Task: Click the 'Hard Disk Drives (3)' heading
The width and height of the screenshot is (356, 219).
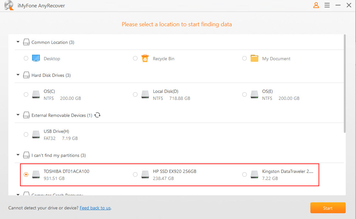Action: tap(51, 75)
